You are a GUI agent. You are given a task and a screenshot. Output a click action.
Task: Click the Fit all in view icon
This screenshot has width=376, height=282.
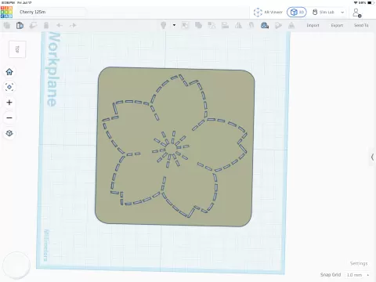(9, 87)
